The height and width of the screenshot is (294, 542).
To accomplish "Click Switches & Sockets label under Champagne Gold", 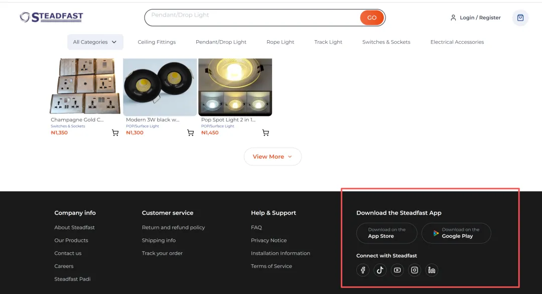I will (68, 126).
